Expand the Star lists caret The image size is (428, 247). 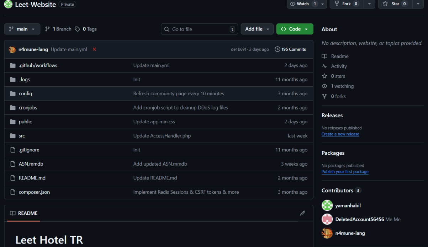418,4
